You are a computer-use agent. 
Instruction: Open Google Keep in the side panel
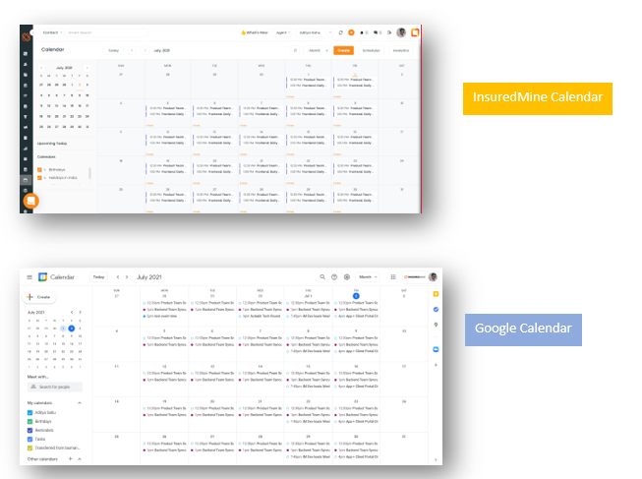coord(436,294)
